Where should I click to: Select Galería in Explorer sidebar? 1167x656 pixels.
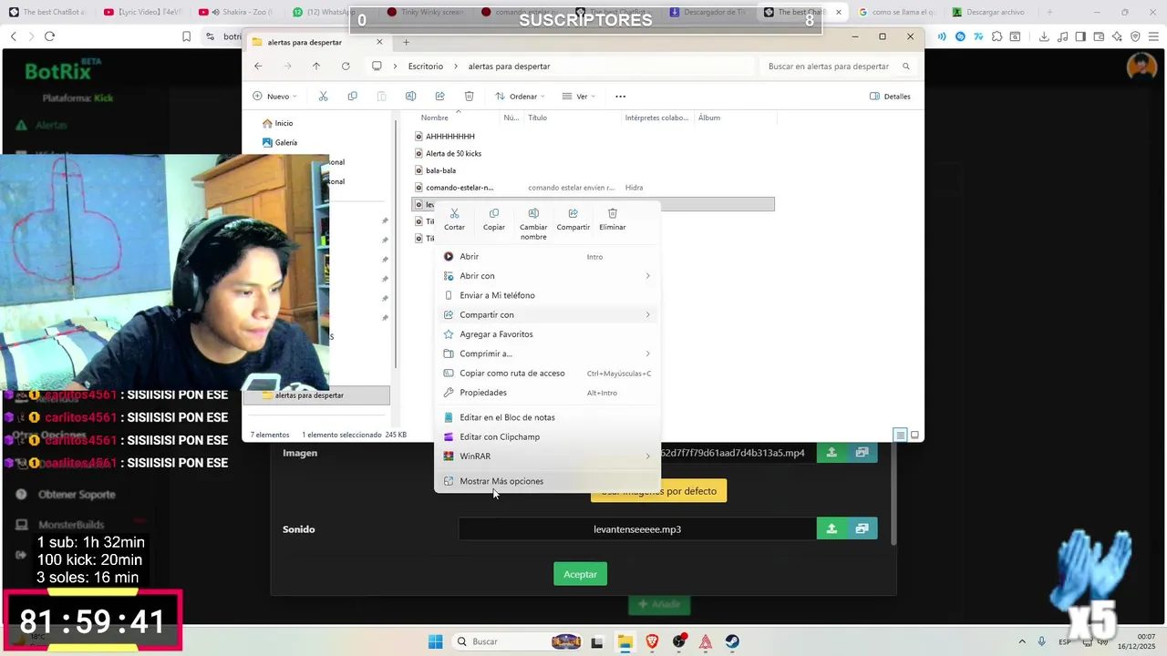pyautogui.click(x=280, y=142)
